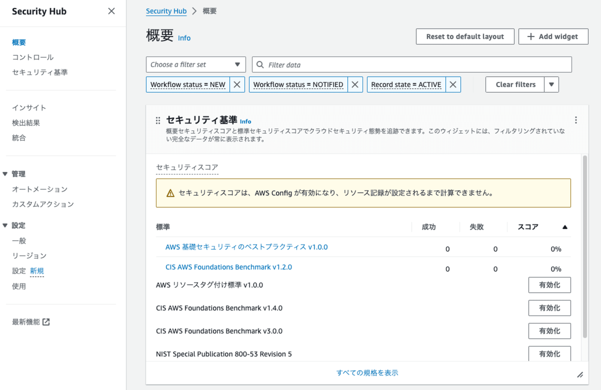The image size is (601, 390).
Task: Enable AWS リソースタグ付け標準 v1.0.0
Action: pyautogui.click(x=549, y=285)
